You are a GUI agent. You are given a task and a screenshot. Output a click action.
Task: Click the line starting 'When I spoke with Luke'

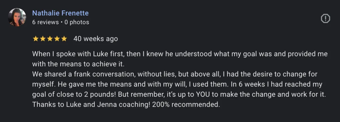click(180, 54)
